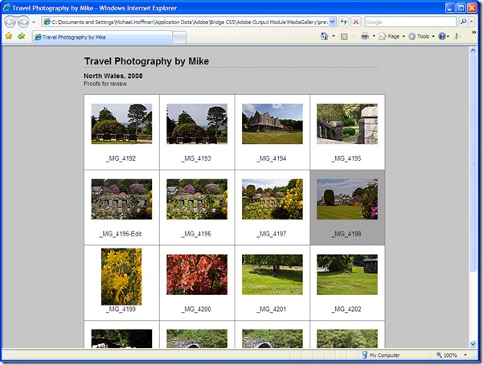The height and width of the screenshot is (365, 483).
Task: Click the Refresh page icon
Action: coord(343,22)
